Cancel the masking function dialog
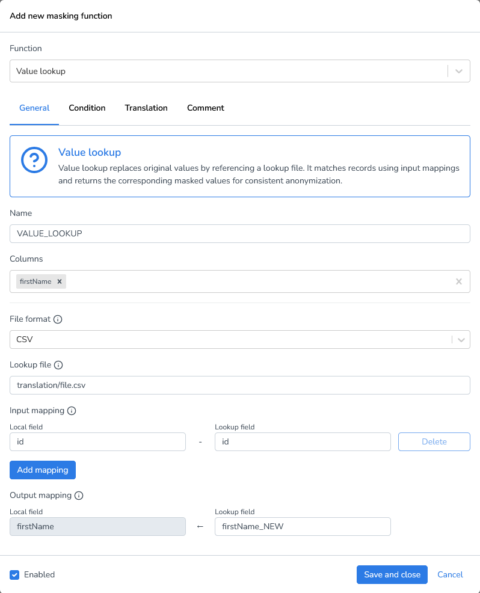Image resolution: width=480 pixels, height=593 pixels. coord(450,574)
